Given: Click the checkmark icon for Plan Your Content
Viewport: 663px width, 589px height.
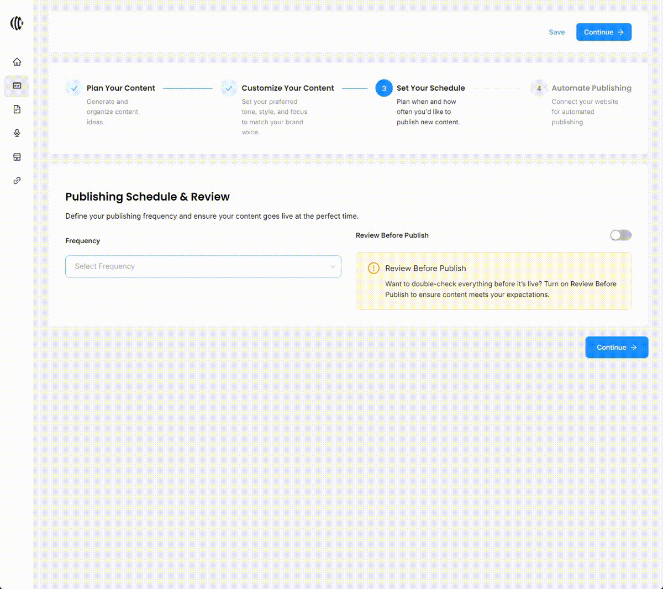Looking at the screenshot, I should [x=74, y=88].
